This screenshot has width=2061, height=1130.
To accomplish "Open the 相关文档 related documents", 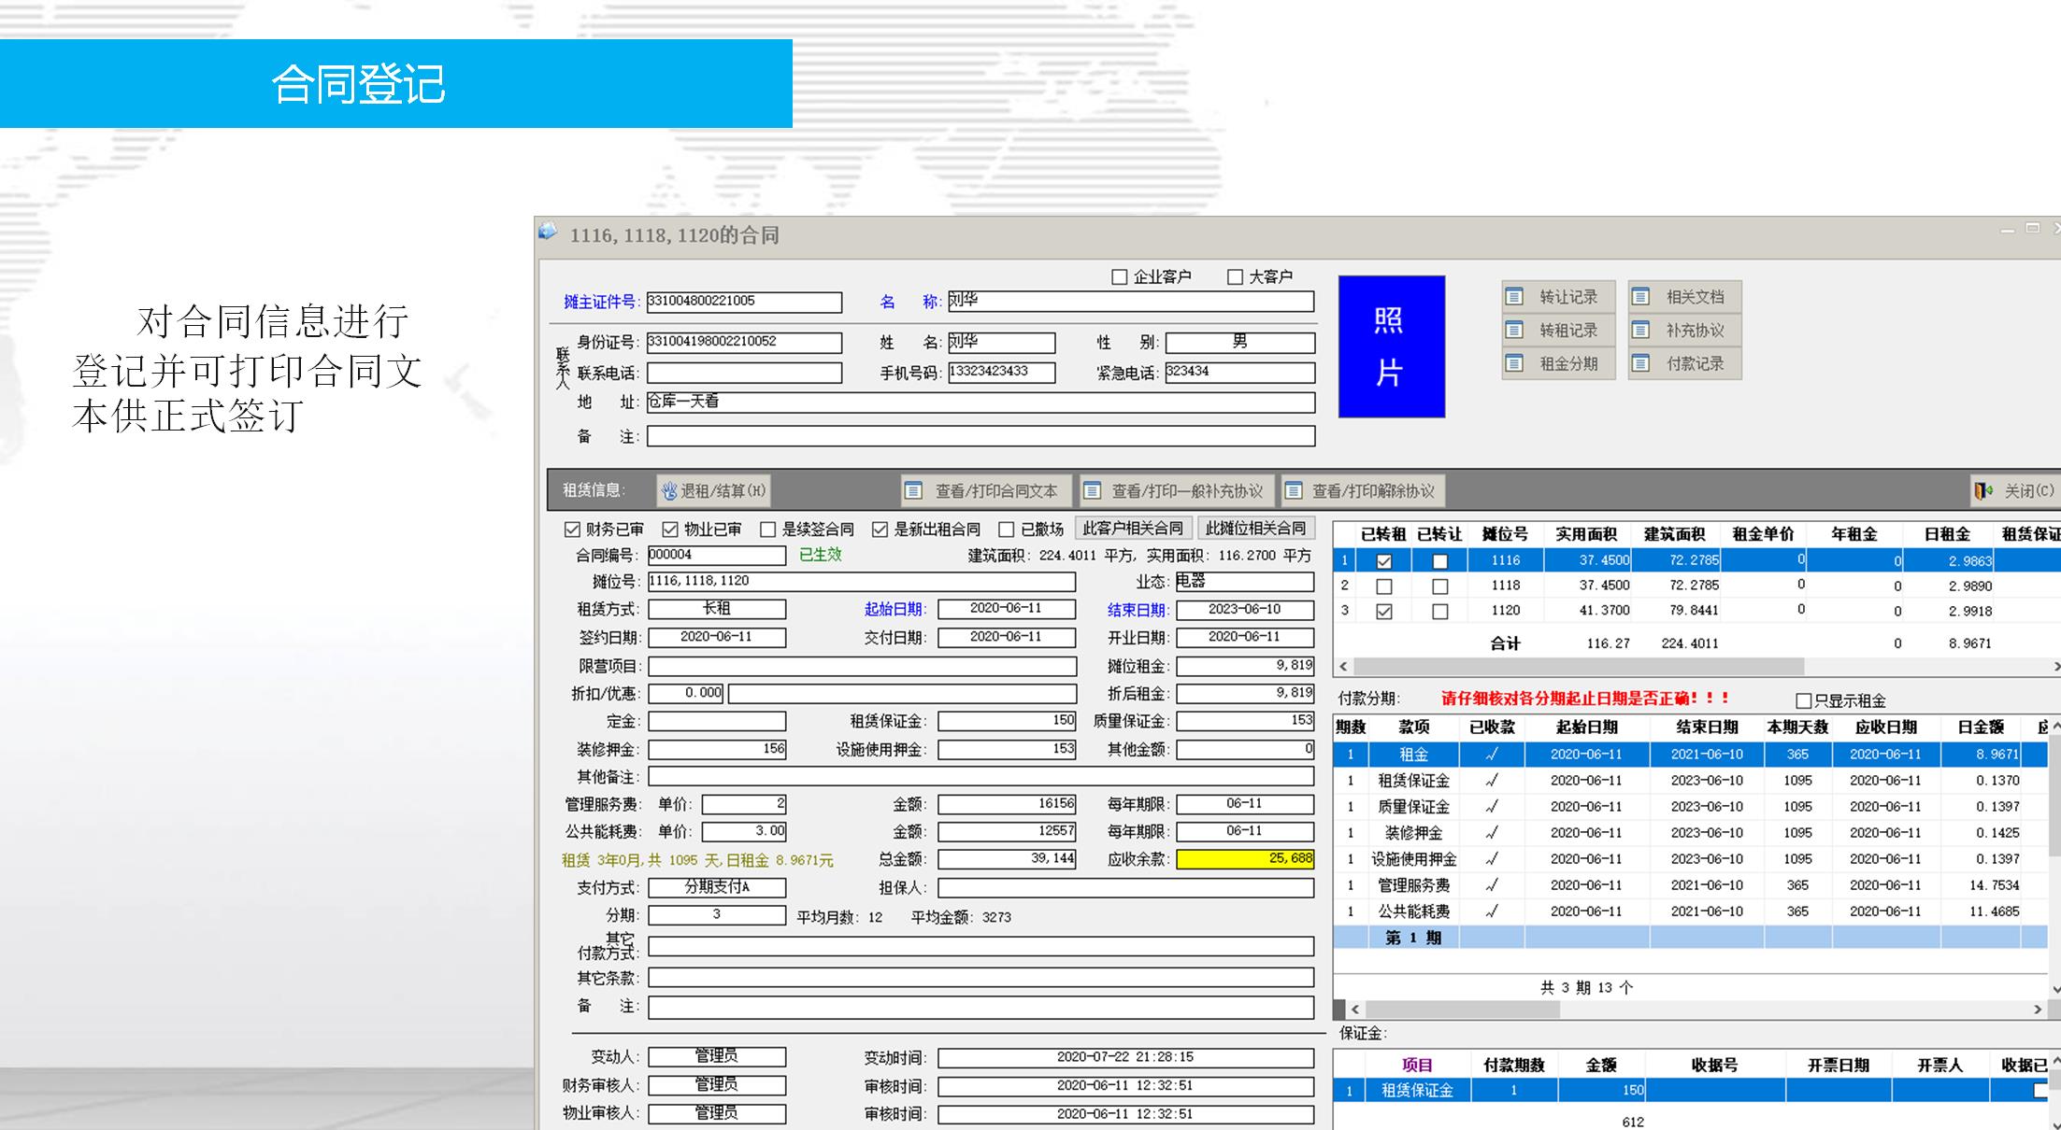I will tap(1683, 297).
